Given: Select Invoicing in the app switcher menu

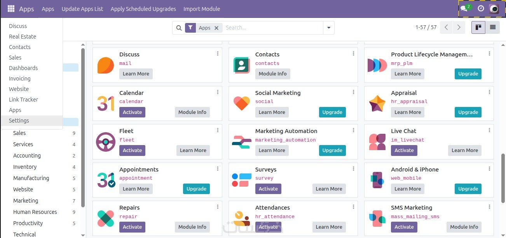Looking at the screenshot, I should click(31, 79).
